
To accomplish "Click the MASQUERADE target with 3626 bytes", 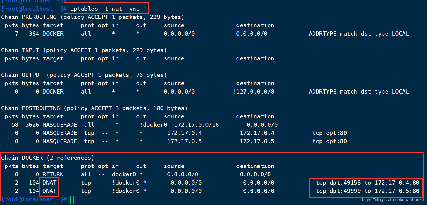I will (60, 125).
